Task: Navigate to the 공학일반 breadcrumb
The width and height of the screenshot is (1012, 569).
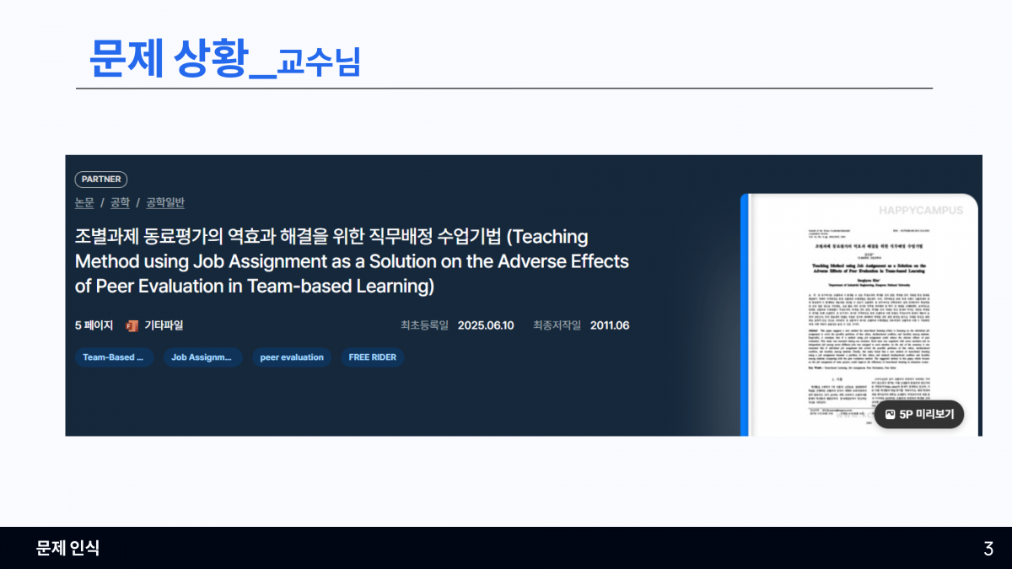Action: tap(165, 202)
